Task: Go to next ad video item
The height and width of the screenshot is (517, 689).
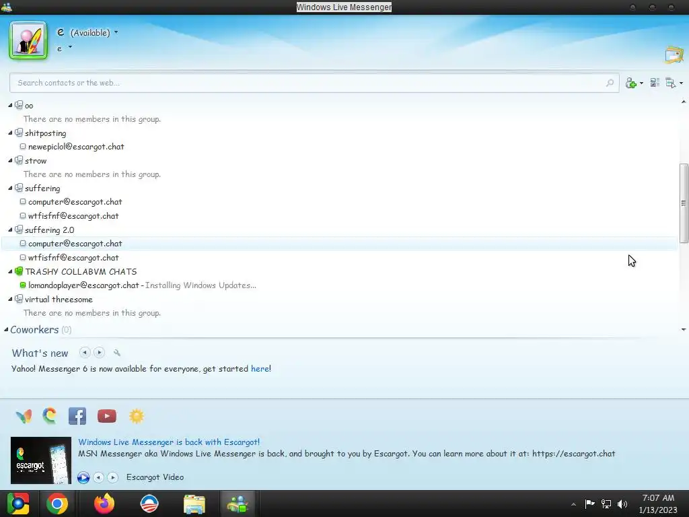Action: [x=113, y=477]
